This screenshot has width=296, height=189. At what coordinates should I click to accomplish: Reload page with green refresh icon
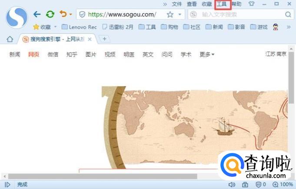(50, 14)
